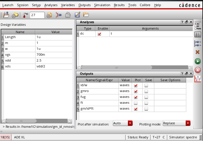Uncheck Plot for gmro output
203x141 pixels.
coord(136,91)
